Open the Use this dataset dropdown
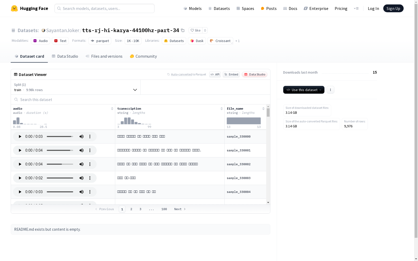The image size is (418, 261). [304, 90]
